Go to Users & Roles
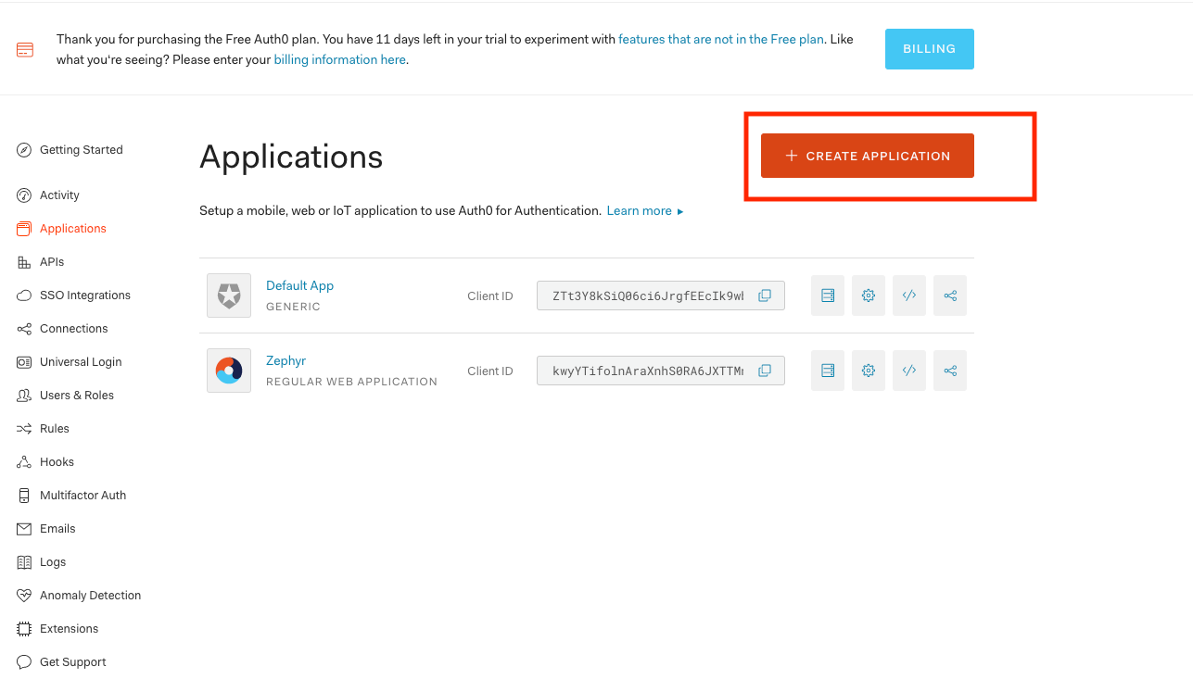The image size is (1193, 679). pos(76,395)
